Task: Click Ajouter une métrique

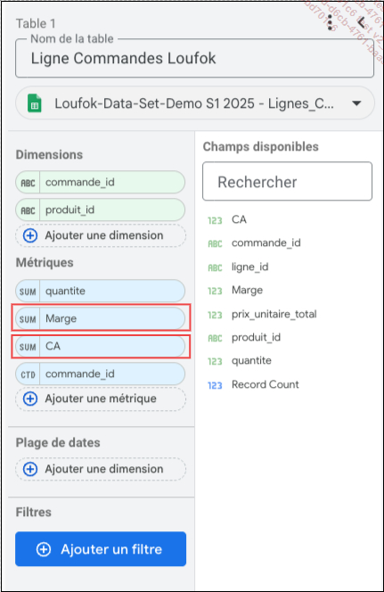Action: [101, 399]
